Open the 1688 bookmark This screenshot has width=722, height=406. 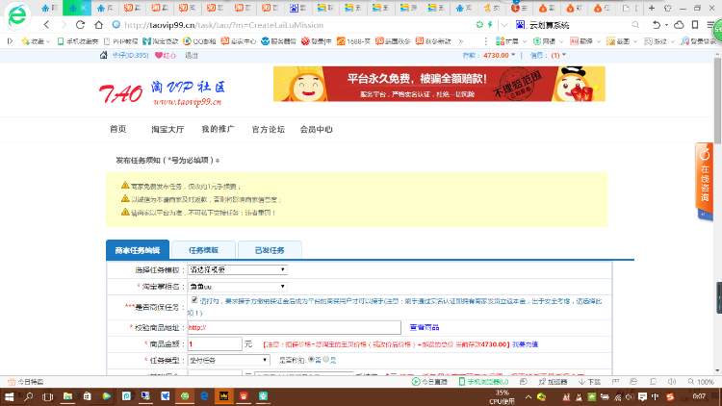tap(353, 41)
